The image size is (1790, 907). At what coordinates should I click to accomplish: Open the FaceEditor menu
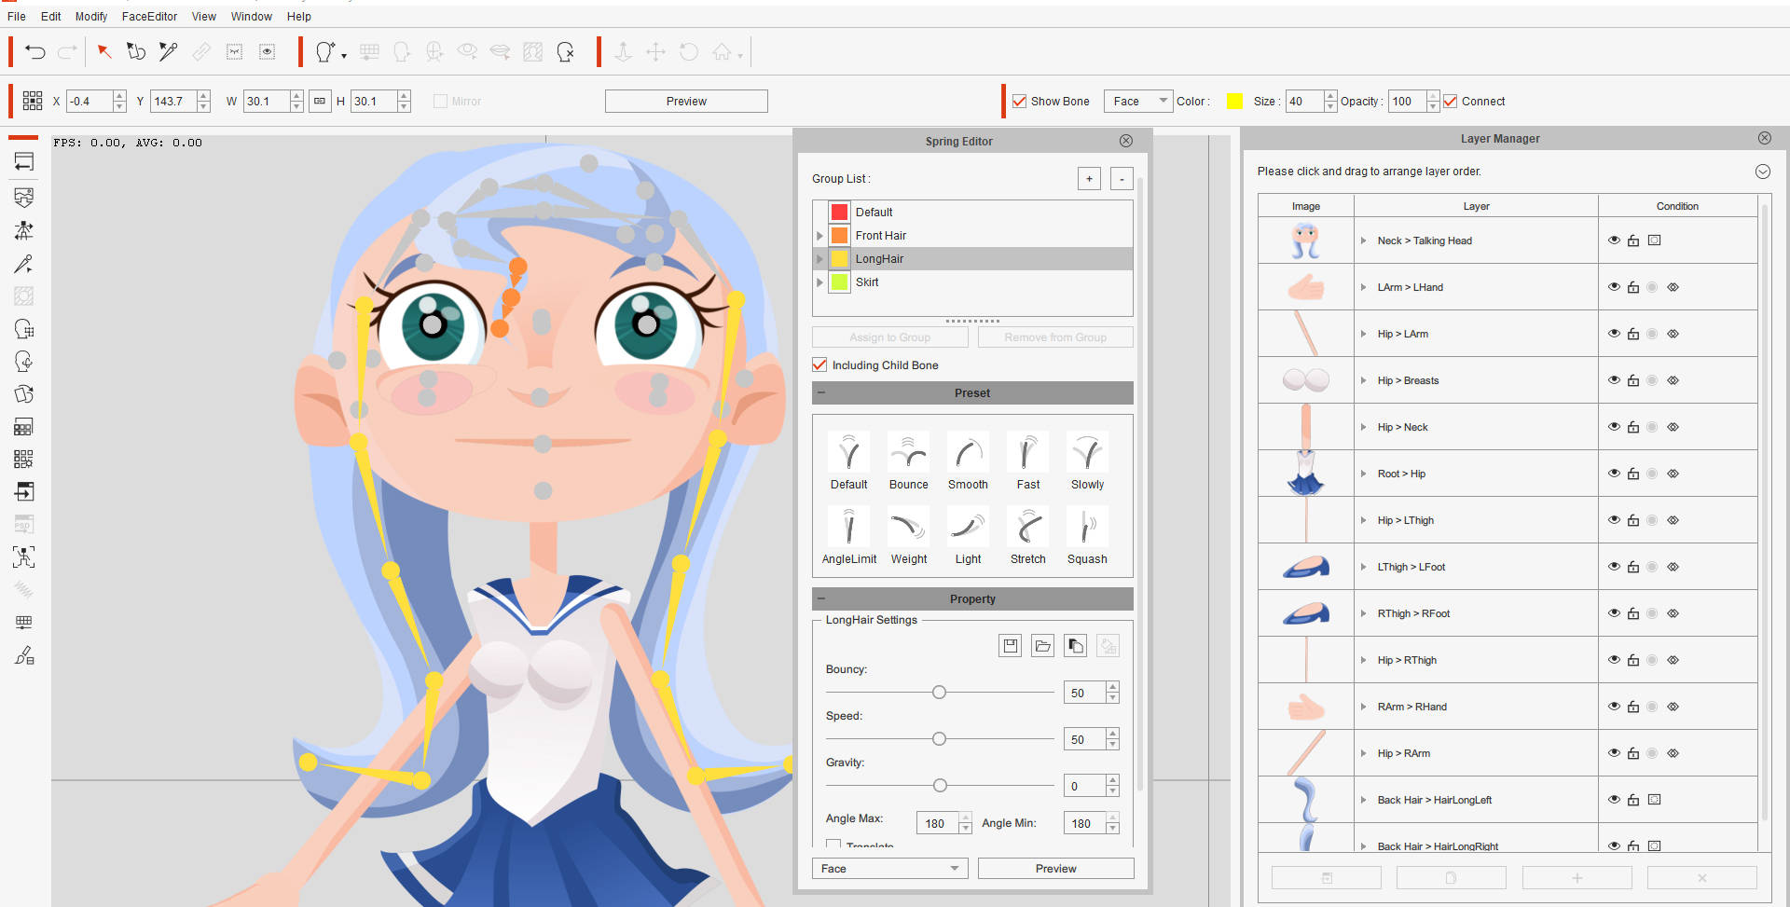(x=149, y=17)
